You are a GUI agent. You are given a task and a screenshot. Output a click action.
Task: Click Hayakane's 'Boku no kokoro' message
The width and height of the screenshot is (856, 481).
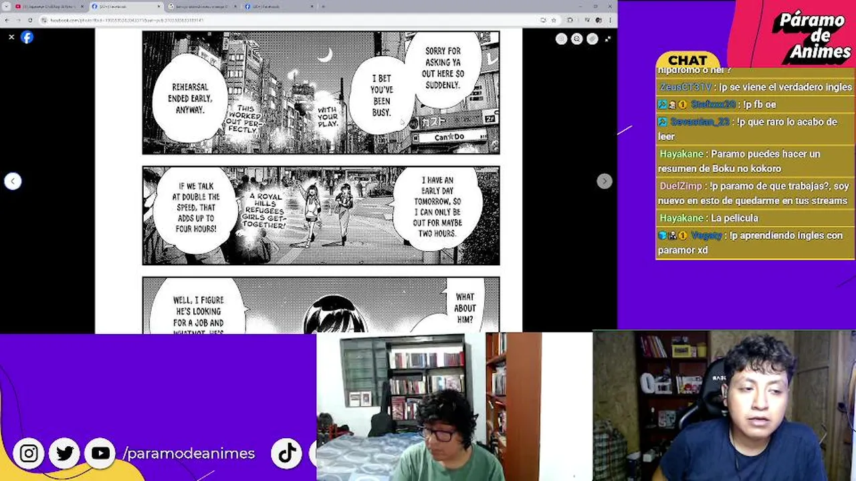755,161
